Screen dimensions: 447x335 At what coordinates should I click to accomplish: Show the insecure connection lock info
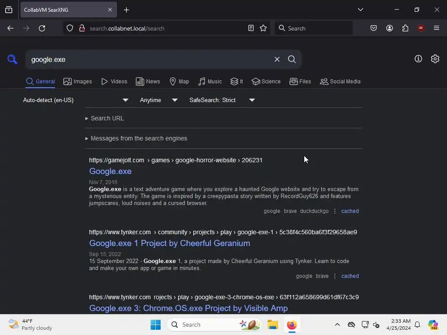pos(82,28)
